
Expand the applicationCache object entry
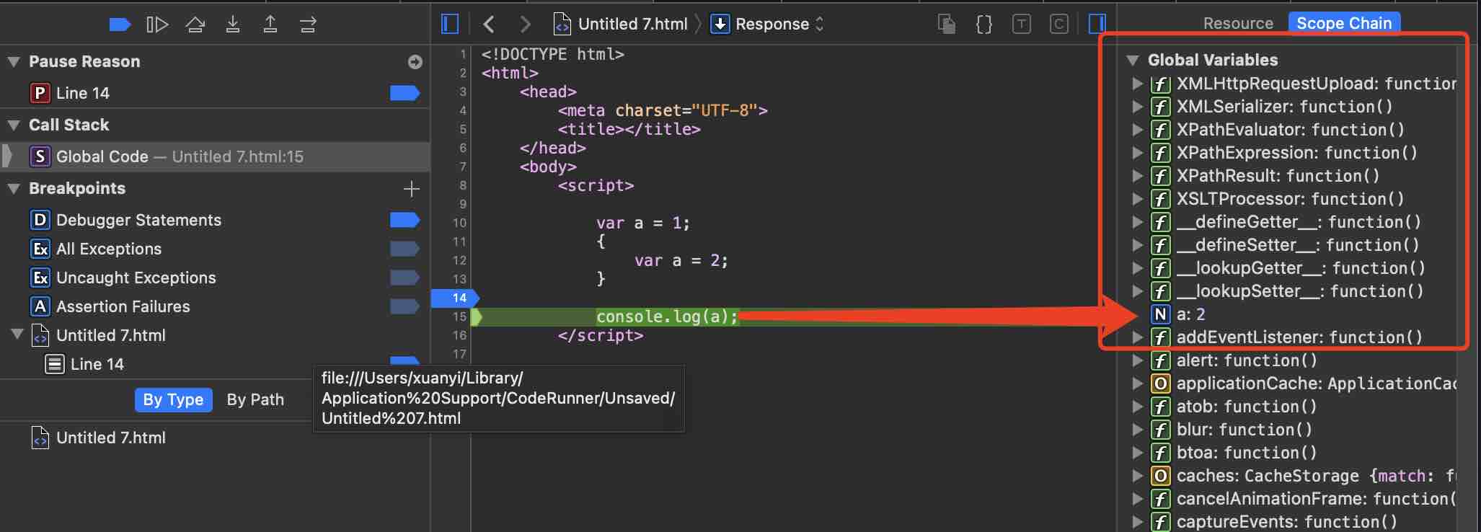[x=1138, y=384]
